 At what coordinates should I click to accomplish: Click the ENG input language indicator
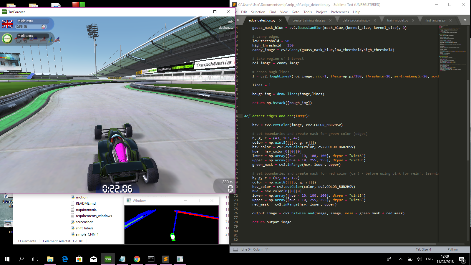(429, 259)
